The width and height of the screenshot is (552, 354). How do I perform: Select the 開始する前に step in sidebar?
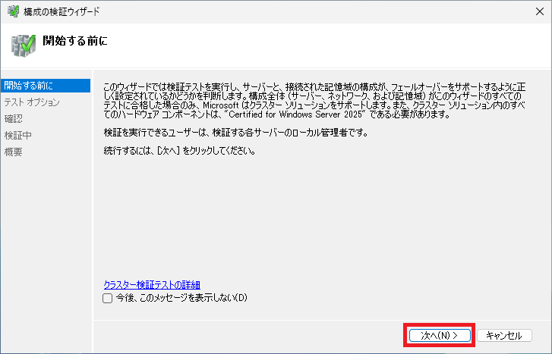pos(46,86)
